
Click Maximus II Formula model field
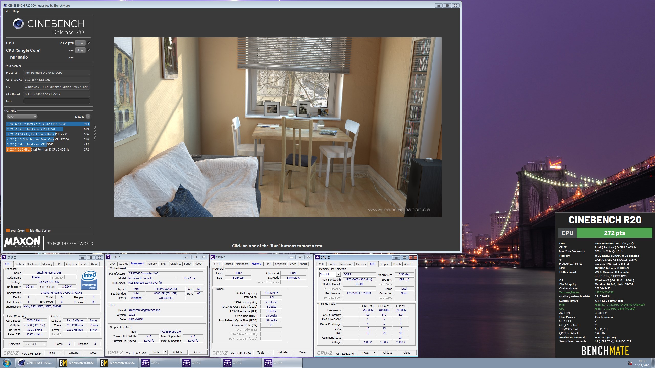[x=152, y=278]
